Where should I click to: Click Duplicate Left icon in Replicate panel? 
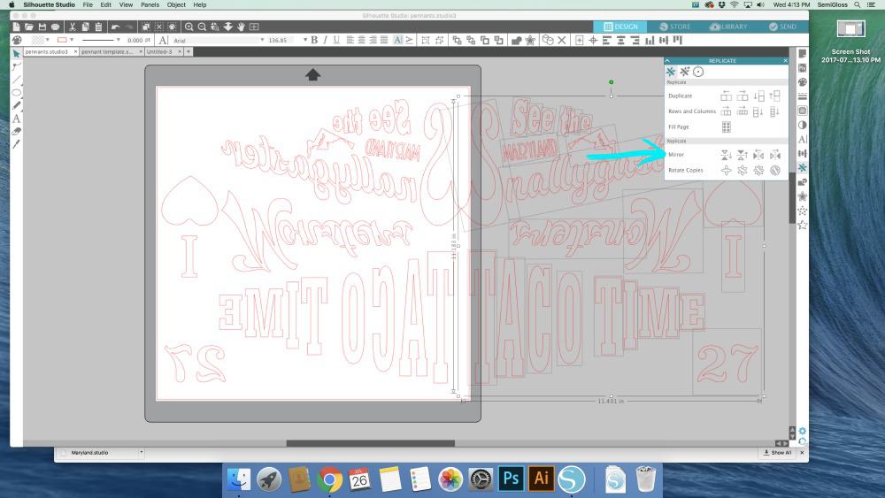[726, 96]
